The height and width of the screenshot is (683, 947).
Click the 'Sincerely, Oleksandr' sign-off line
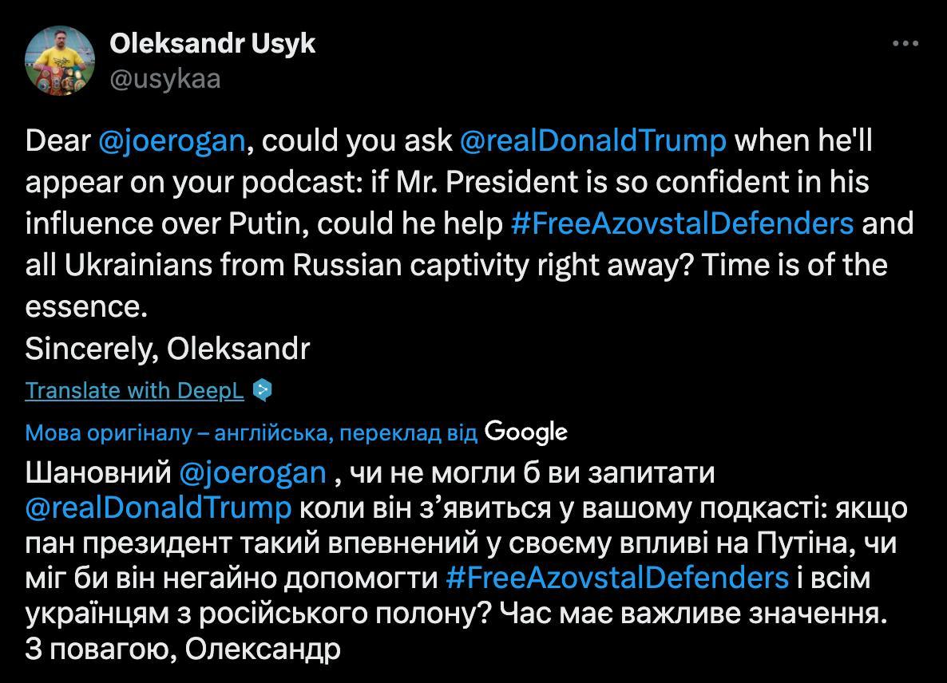click(168, 348)
